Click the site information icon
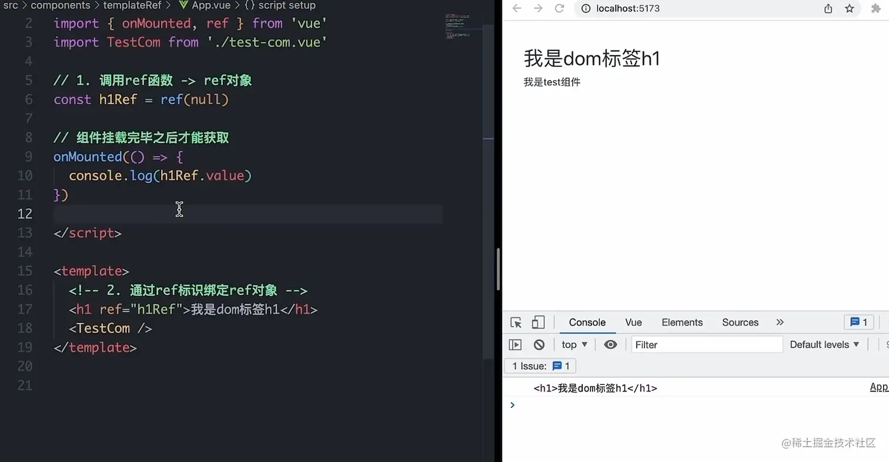The height and width of the screenshot is (462, 889). point(586,8)
